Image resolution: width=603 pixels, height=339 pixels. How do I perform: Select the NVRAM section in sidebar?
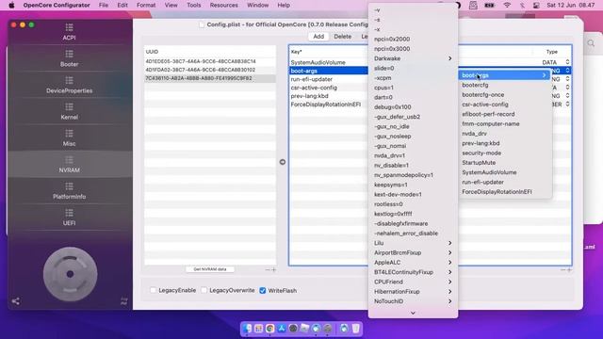(x=69, y=165)
